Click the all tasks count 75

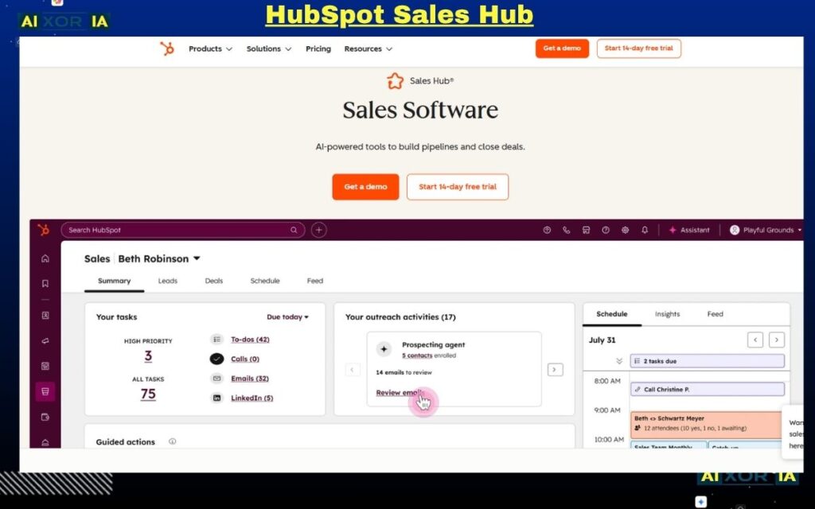(148, 394)
